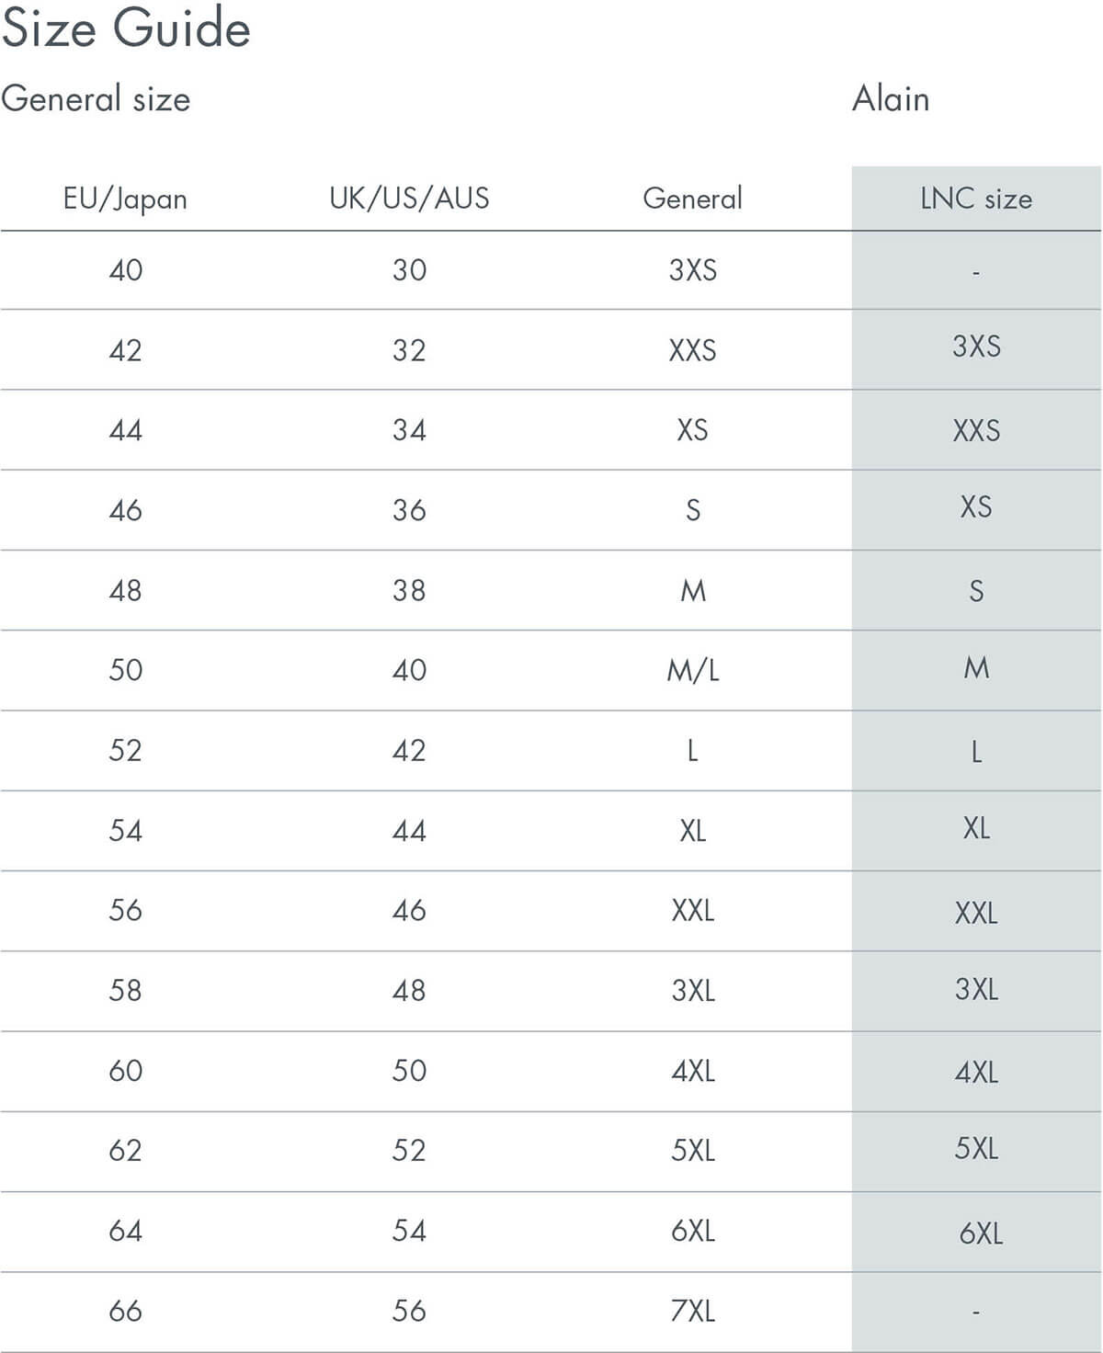
Task: Select the General column header
Action: click(x=692, y=199)
